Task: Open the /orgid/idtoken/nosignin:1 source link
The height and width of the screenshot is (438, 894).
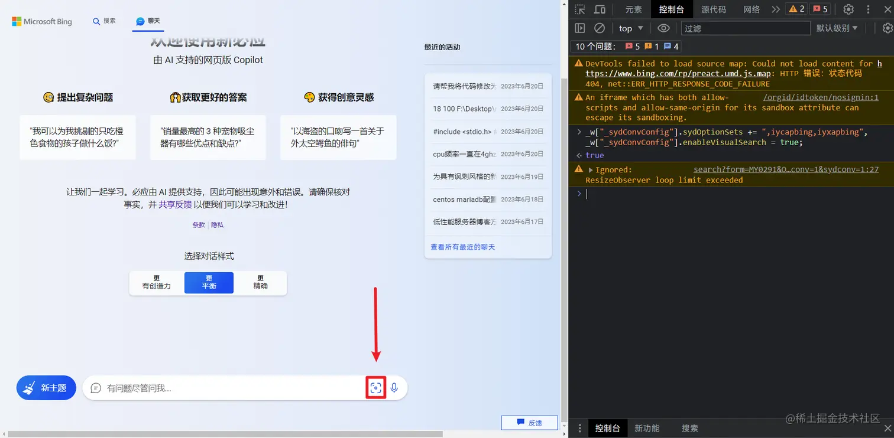Action: (x=821, y=97)
